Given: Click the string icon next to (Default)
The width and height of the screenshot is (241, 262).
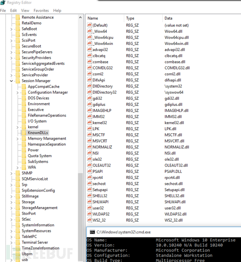Looking at the screenshot, I should click(x=89, y=25).
